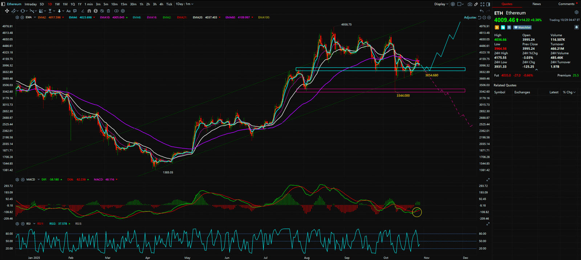Expand the % Chg column dropdown
The image size is (581, 260).
(569, 92)
